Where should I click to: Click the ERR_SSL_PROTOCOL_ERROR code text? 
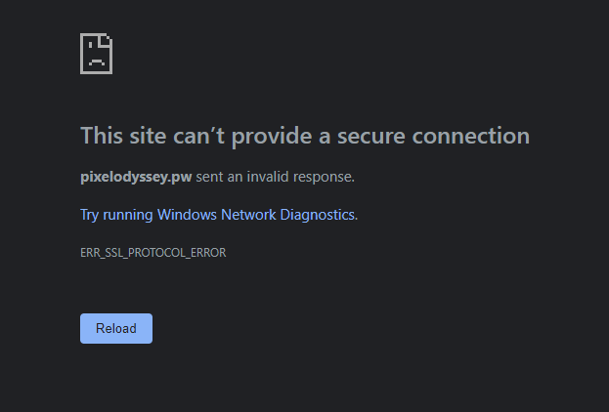152,252
